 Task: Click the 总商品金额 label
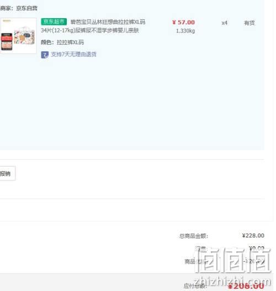pos(194,236)
